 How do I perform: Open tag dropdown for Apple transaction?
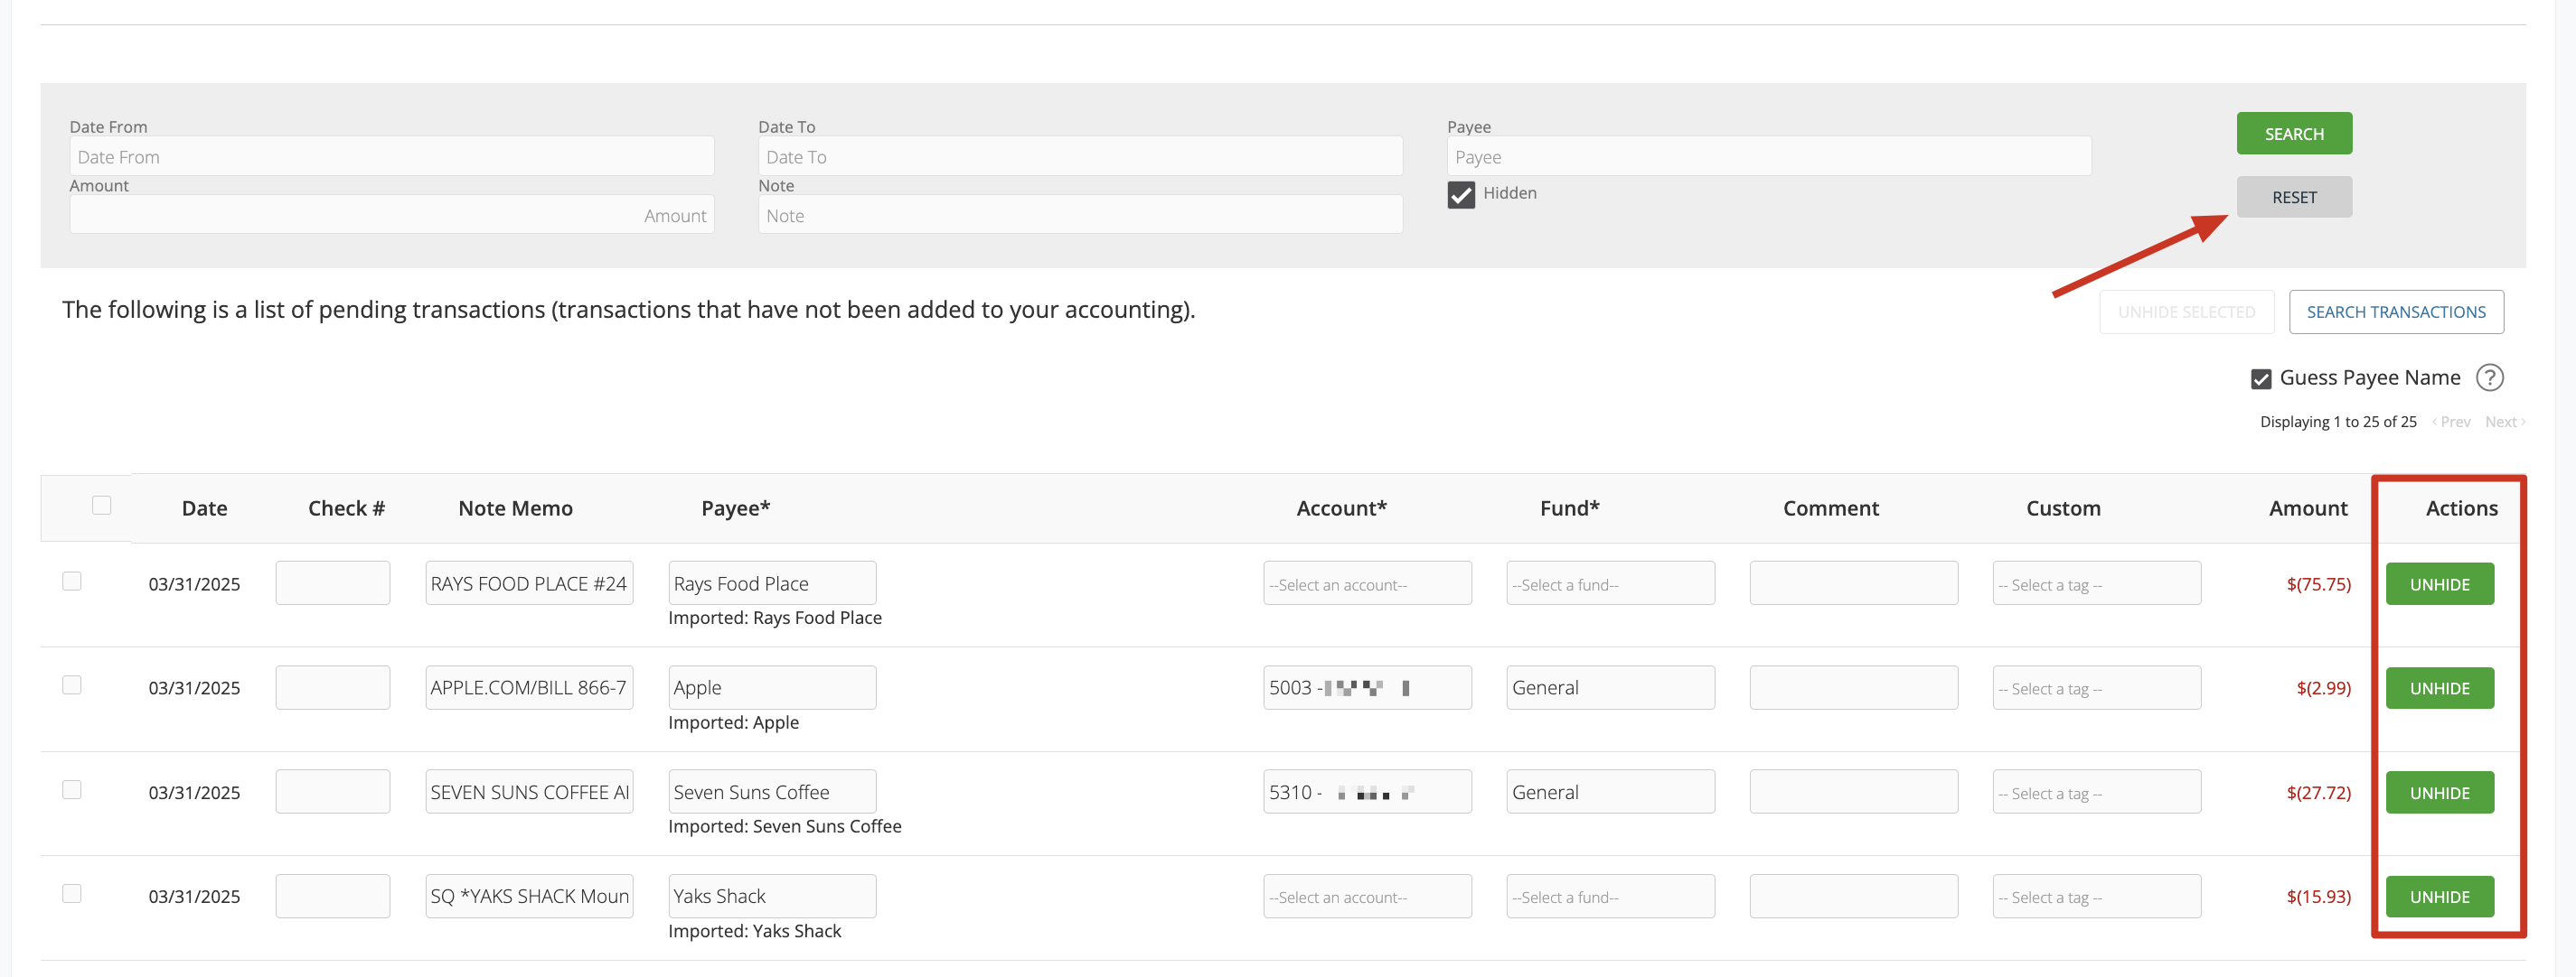coord(2095,688)
